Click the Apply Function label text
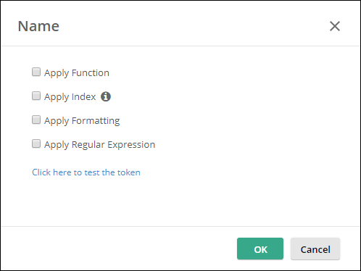This screenshot has height=271, width=361. point(77,73)
